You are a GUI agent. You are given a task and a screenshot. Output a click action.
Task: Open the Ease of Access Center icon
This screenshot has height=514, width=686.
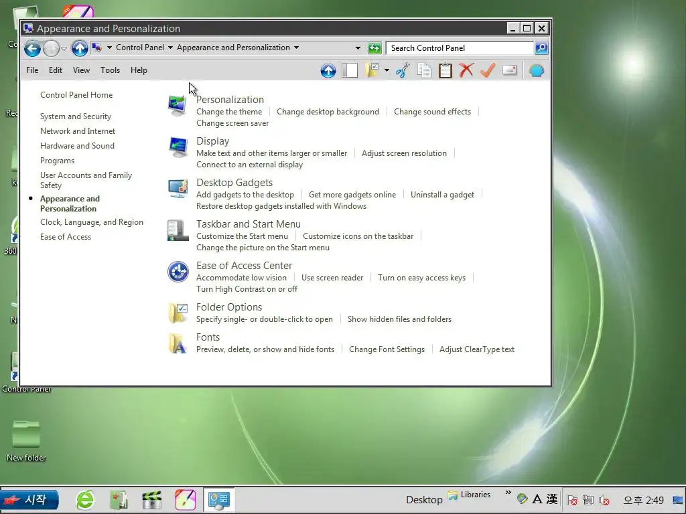[x=178, y=272]
